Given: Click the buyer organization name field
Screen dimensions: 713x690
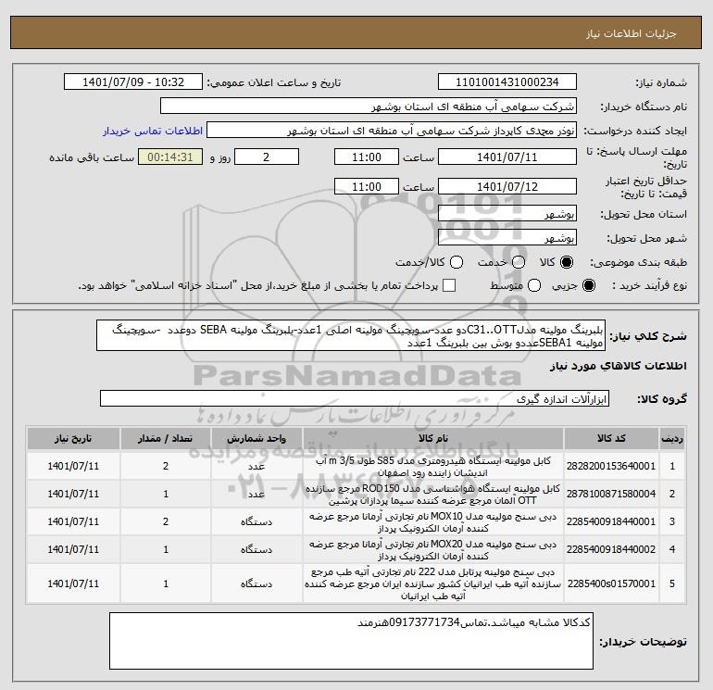Looking at the screenshot, I should (369, 107).
